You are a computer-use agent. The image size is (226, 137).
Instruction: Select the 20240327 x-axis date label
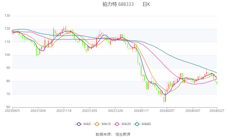[217, 111]
